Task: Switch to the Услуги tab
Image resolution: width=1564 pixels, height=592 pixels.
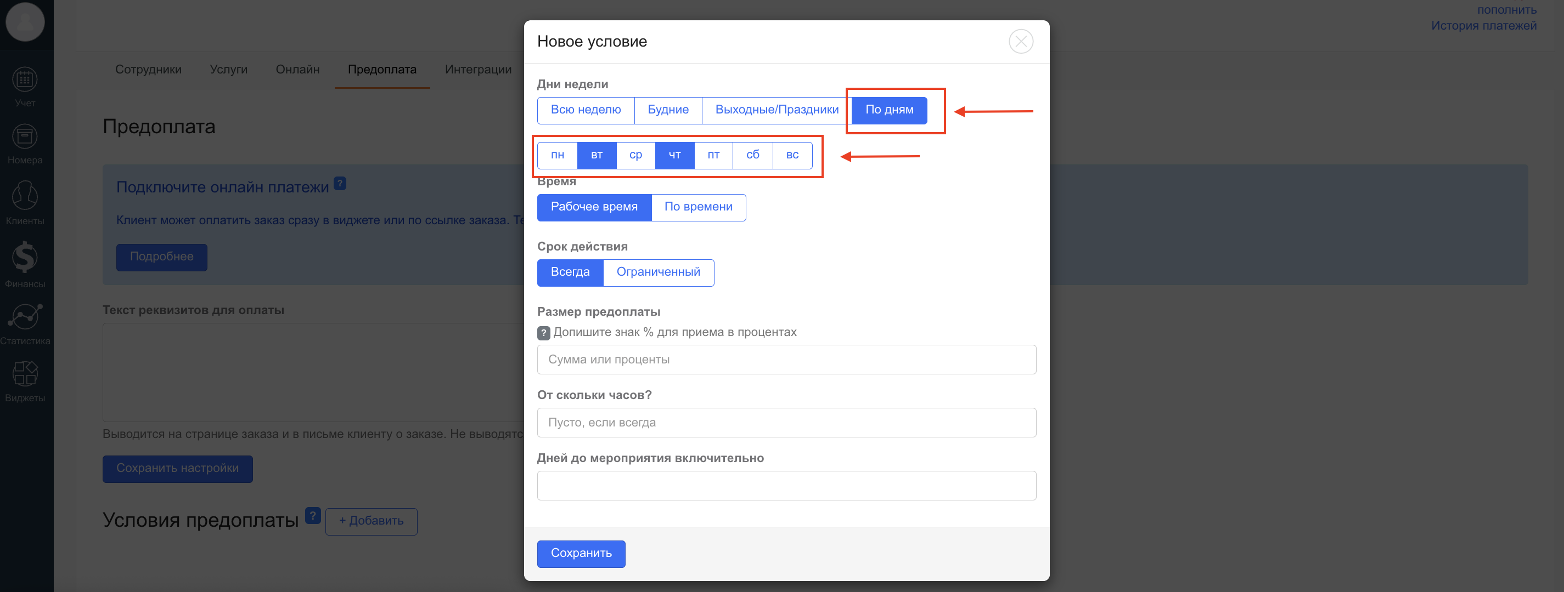Action: coord(228,70)
